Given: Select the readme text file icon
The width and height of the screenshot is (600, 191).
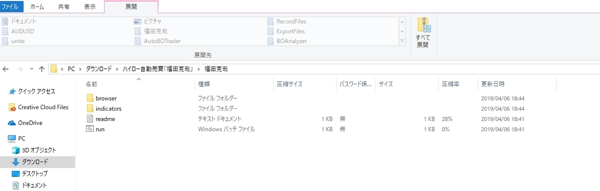Looking at the screenshot, I should [90, 119].
